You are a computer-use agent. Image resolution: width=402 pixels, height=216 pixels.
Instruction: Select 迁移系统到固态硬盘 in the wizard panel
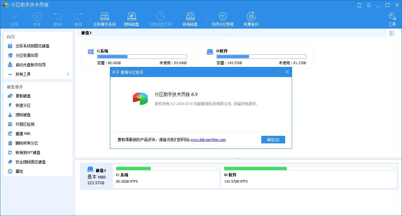[32, 46]
